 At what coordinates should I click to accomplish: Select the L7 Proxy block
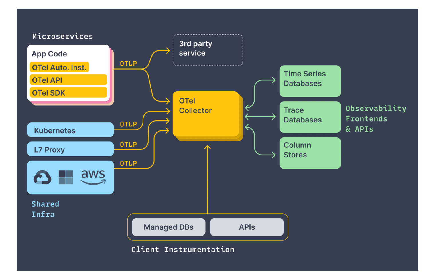(x=70, y=149)
